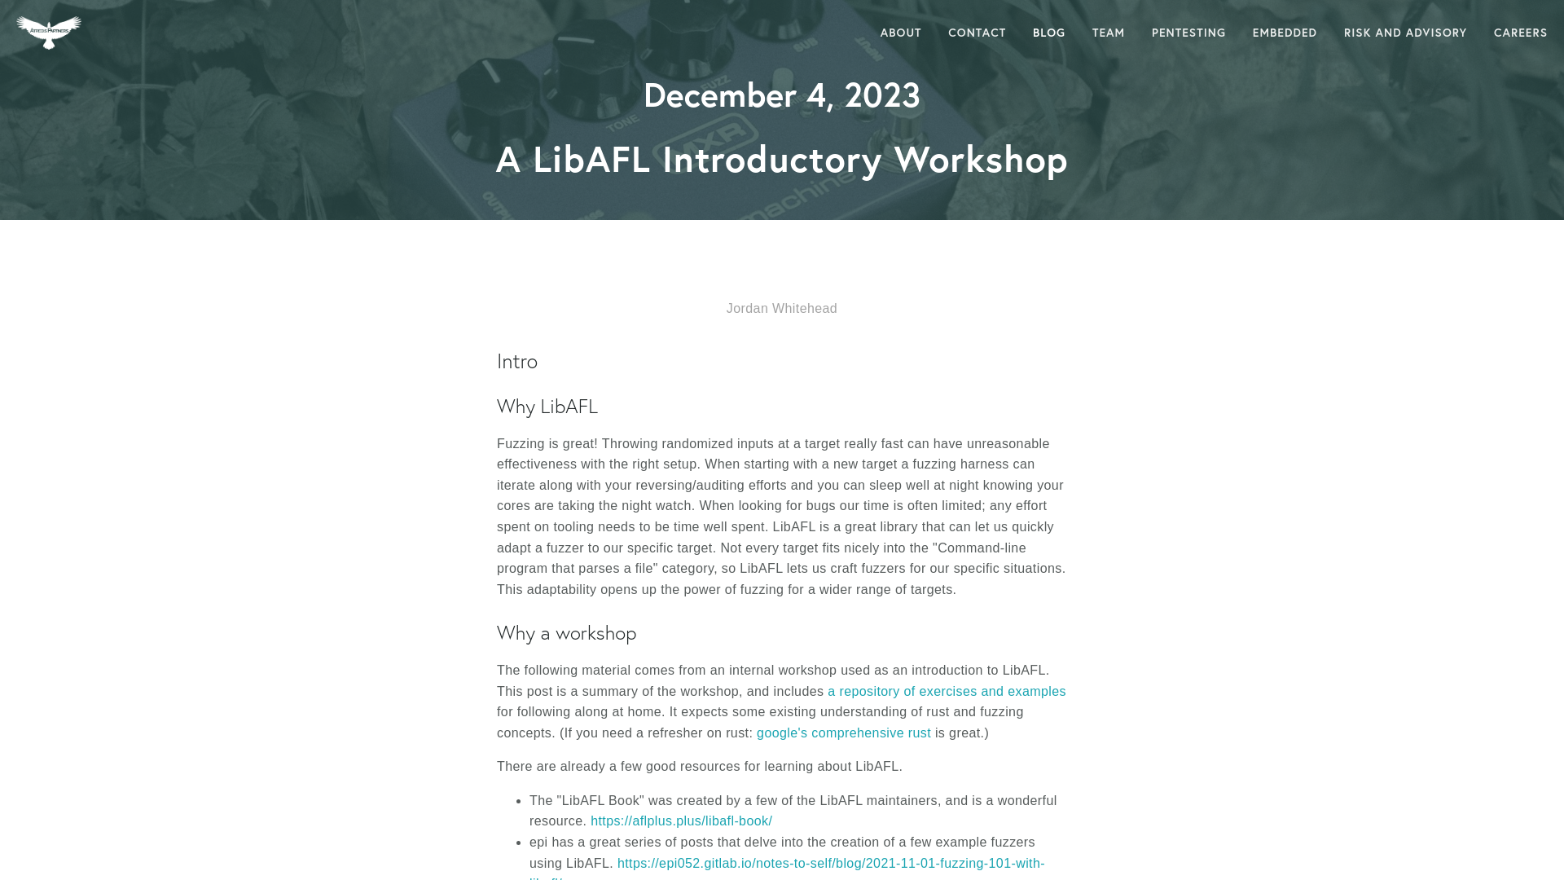Viewport: 1564px width, 880px height.
Task: Click the TEAM navigation item
Action: [1109, 33]
